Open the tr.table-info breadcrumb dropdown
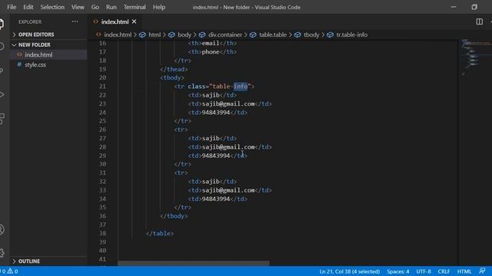The height and width of the screenshot is (276, 492). pyautogui.click(x=352, y=34)
